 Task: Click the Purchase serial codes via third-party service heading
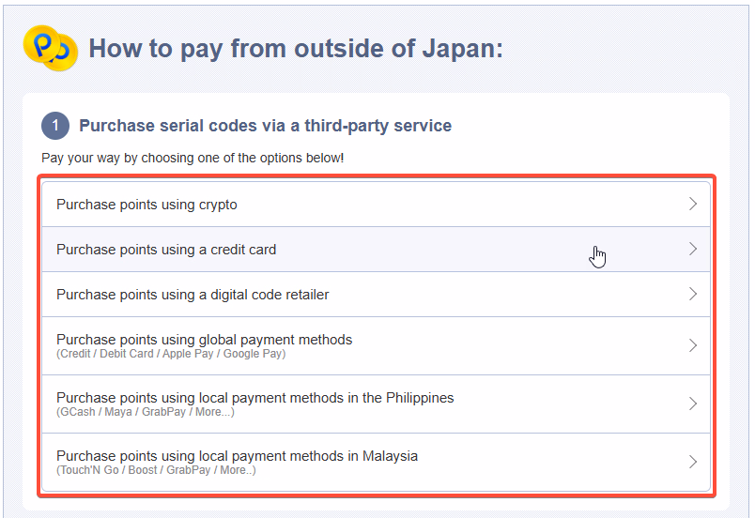tap(266, 126)
